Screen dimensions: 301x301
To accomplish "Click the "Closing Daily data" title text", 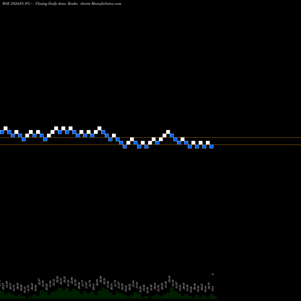I will (x=51, y=4).
